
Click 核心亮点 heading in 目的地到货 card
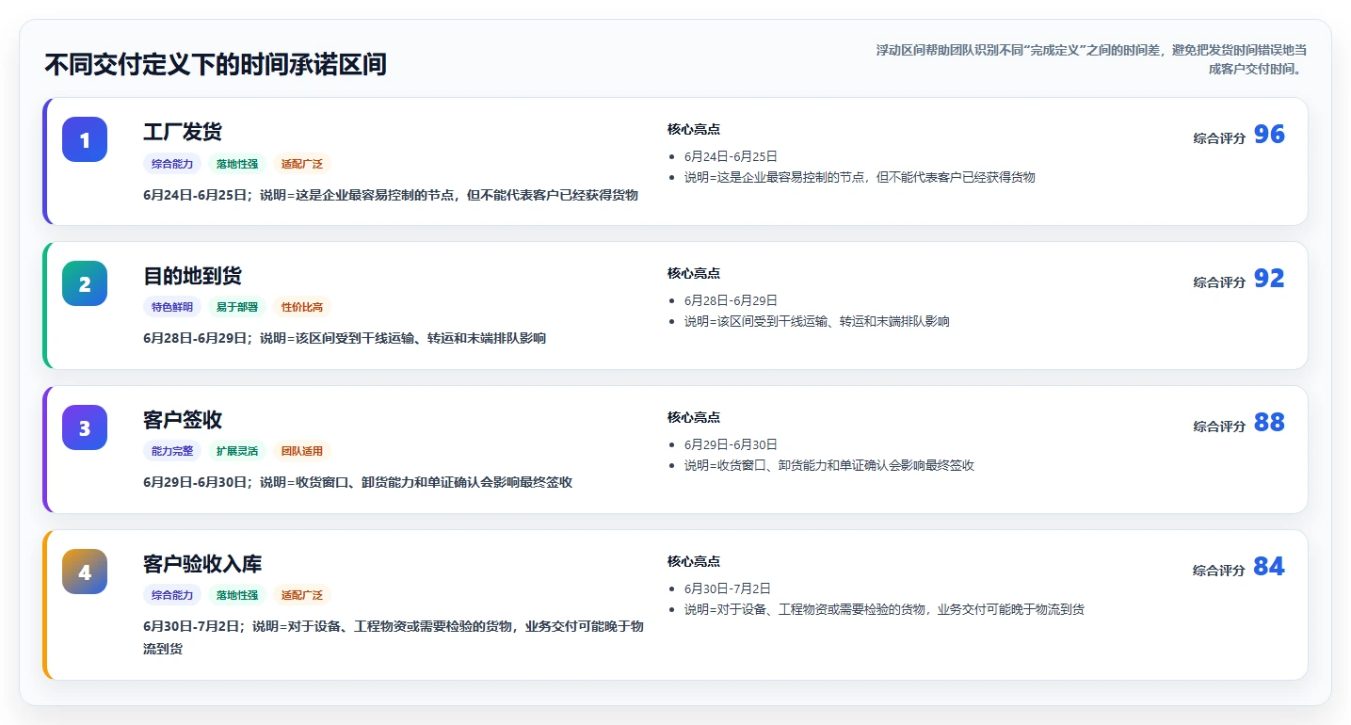click(694, 273)
